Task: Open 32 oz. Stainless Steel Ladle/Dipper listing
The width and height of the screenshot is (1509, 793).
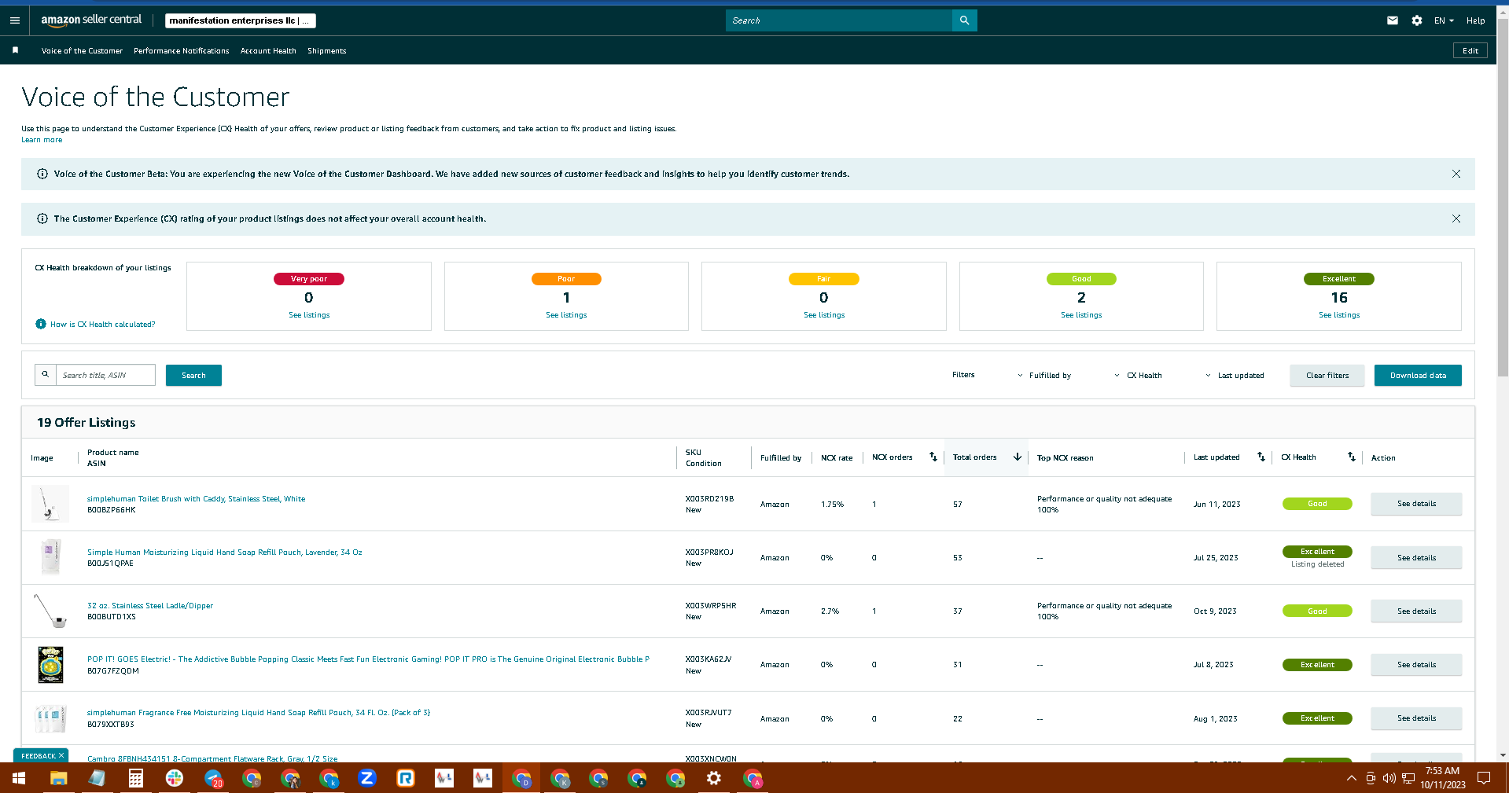Action: point(150,606)
